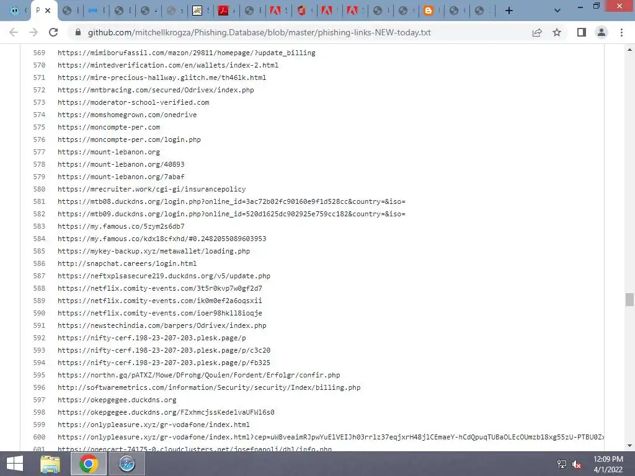
Task: Go back to the previous page
Action: coord(14,32)
